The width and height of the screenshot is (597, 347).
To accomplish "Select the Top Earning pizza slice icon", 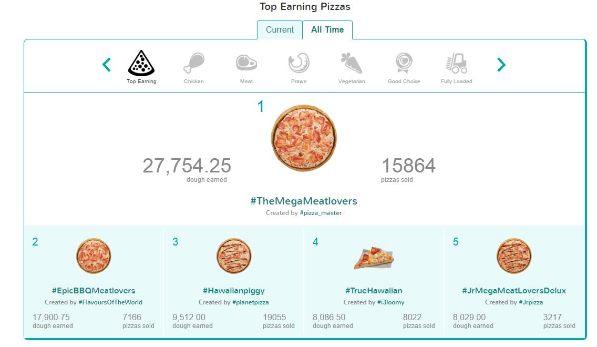I will 141,63.
